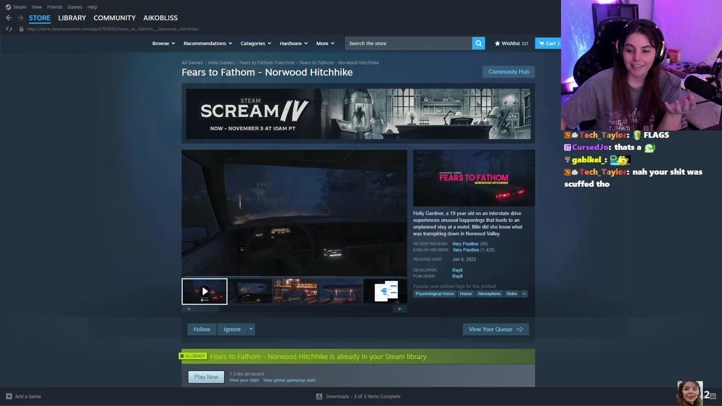
Task: Expand the Categories dropdown
Action: click(x=256, y=43)
